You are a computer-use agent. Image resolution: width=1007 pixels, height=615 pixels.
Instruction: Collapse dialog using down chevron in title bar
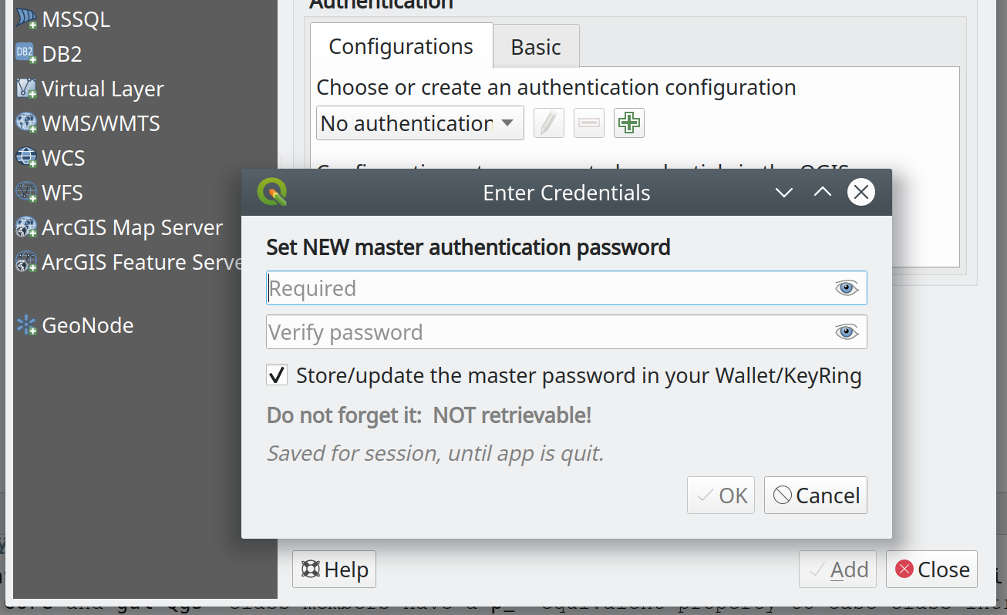[784, 193]
